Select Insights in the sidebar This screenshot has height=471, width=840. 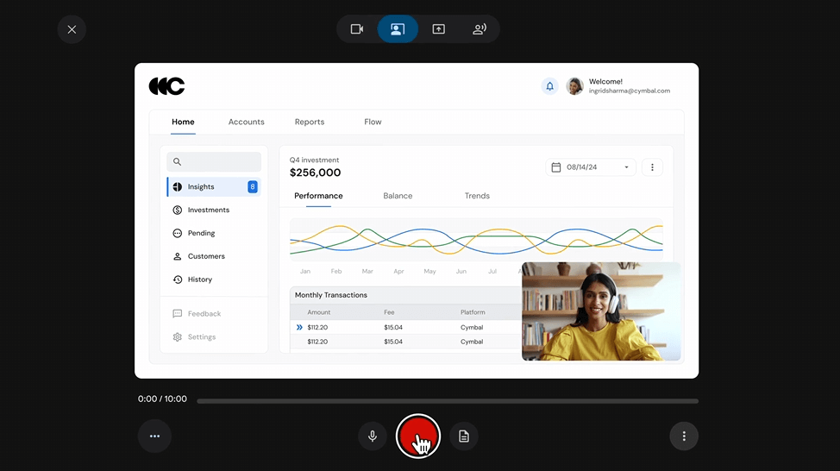(214, 186)
